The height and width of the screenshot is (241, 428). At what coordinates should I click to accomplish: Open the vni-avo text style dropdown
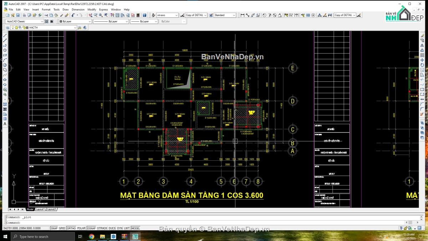(168, 15)
